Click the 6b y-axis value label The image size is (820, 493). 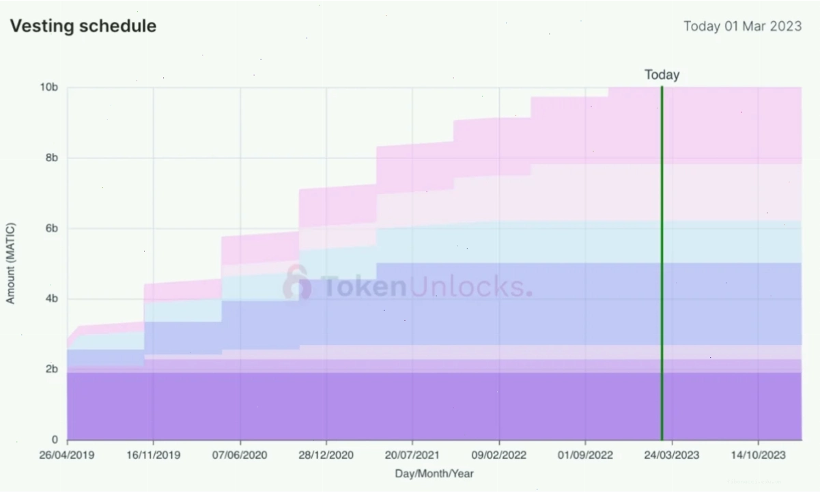(x=52, y=228)
